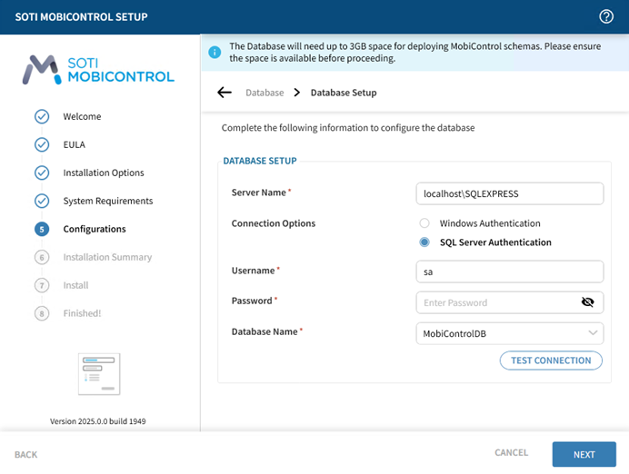Select SQL Server Authentication radio button
The image size is (629, 474).
pos(424,242)
